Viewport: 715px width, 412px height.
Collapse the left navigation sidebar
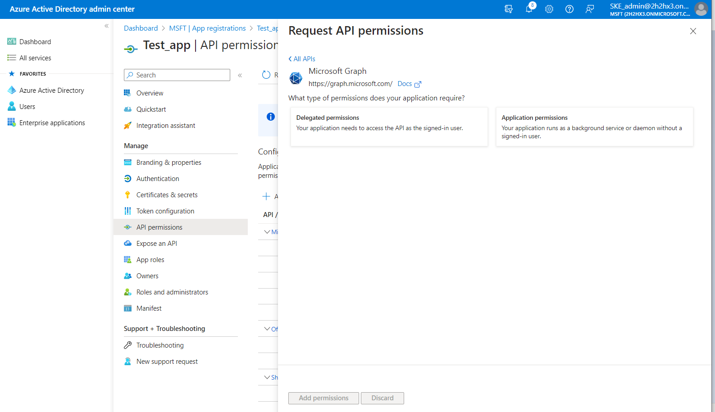(106, 26)
